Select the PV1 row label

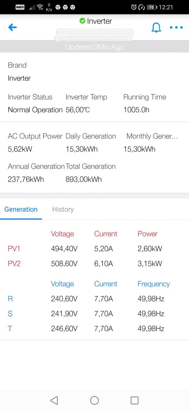pos(14,249)
